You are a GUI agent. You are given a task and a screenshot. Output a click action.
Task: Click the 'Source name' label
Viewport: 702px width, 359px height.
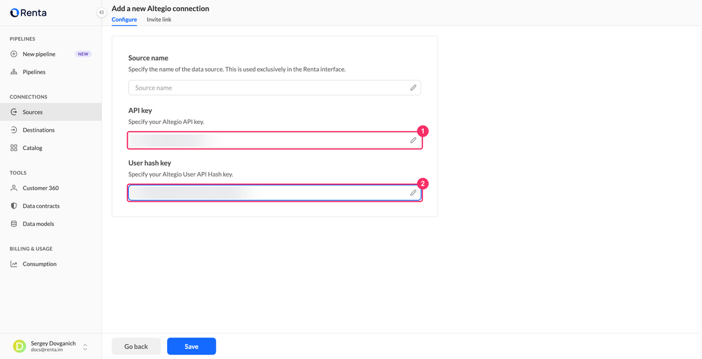coord(148,58)
